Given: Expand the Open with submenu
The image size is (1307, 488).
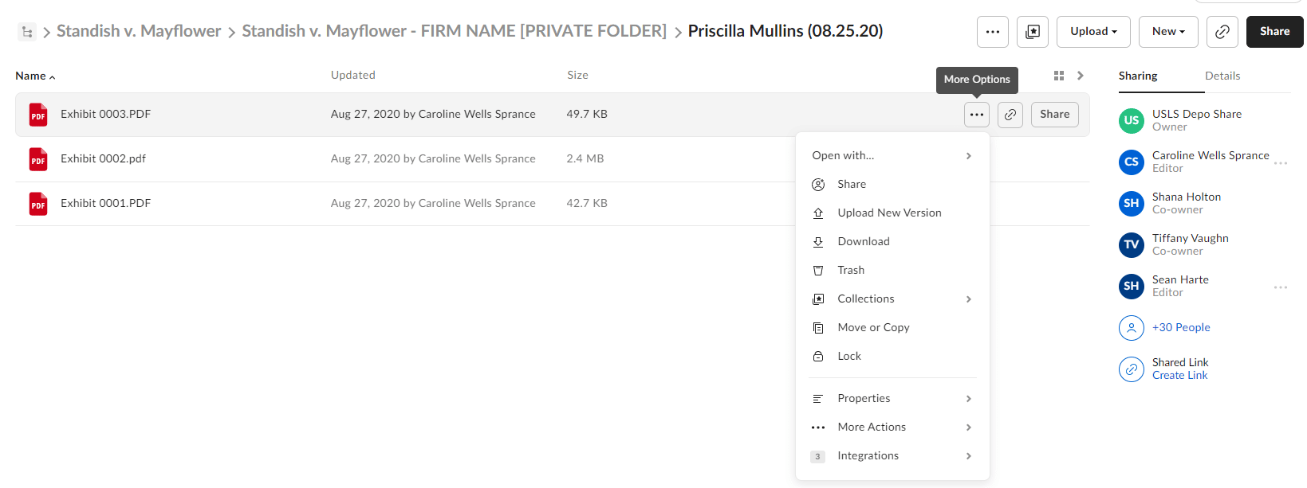Looking at the screenshot, I should (x=892, y=155).
